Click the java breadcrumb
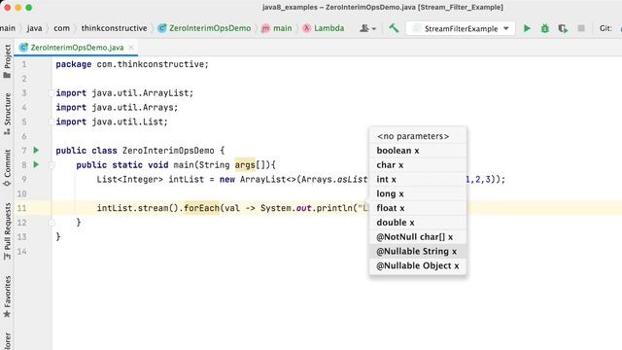622x350 pixels. [x=35, y=28]
